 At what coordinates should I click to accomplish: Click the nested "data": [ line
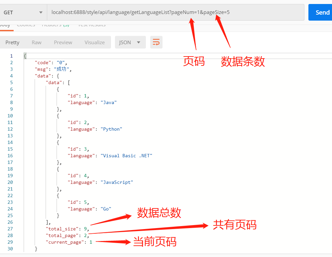[58, 83]
